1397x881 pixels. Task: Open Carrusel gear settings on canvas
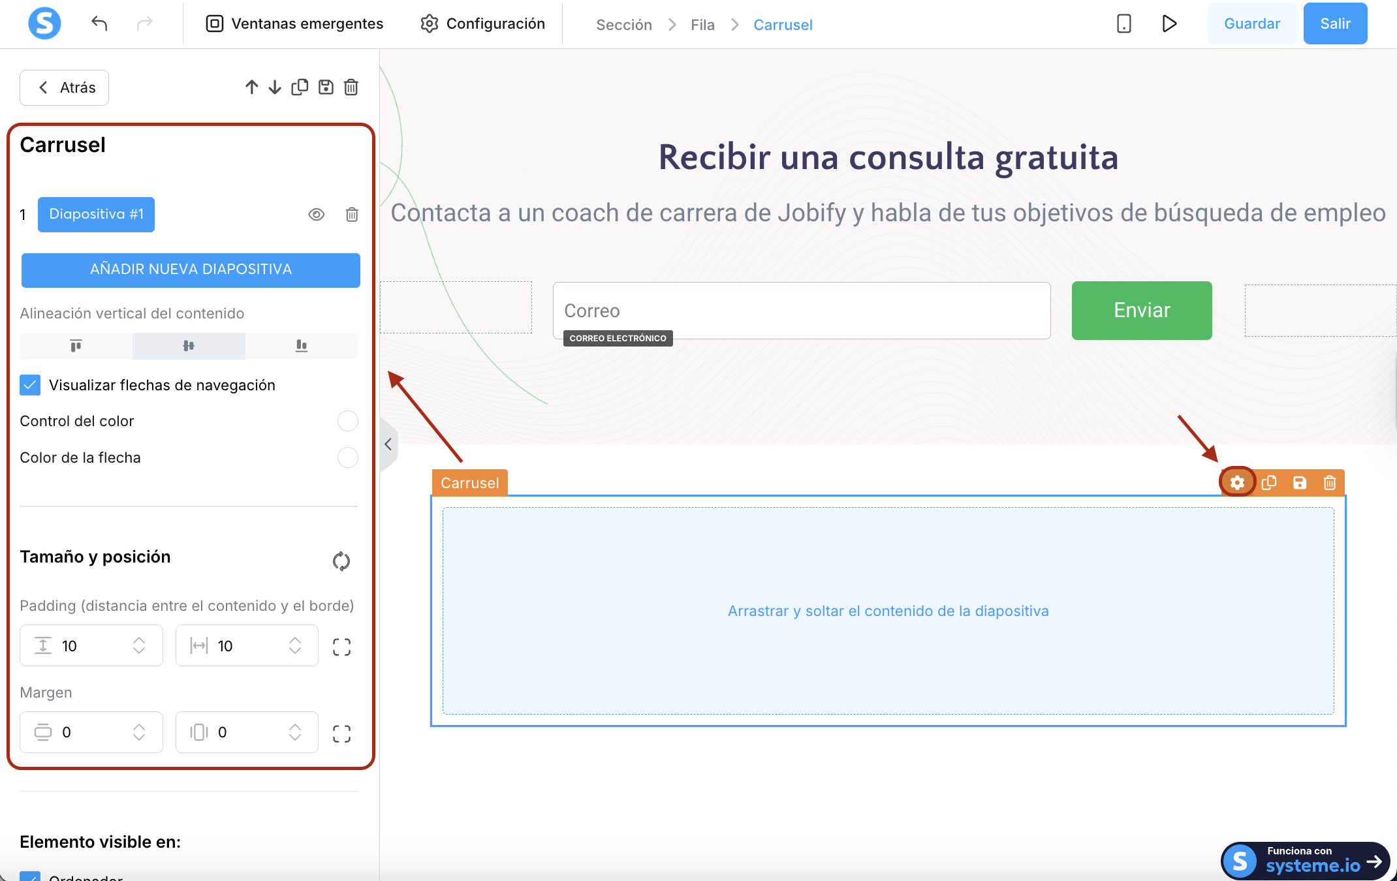click(x=1237, y=483)
